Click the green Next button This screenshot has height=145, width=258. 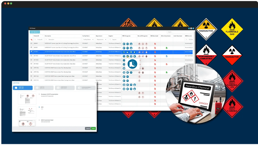tap(94, 128)
